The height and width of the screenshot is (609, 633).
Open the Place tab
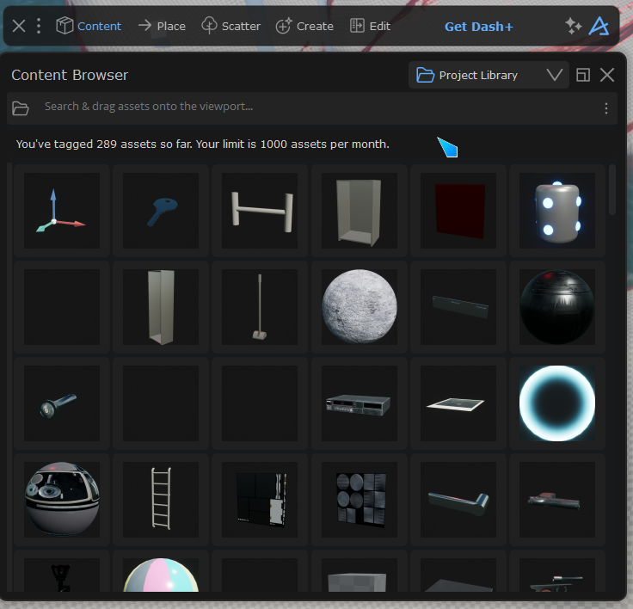162,27
